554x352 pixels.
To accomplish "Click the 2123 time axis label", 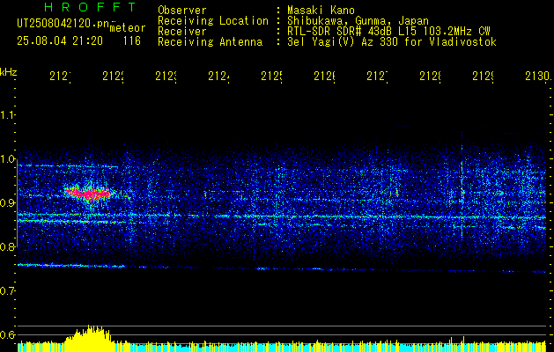I will point(166,77).
